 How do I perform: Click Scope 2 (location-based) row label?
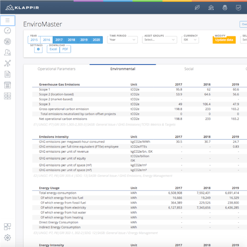(x=56, y=94)
